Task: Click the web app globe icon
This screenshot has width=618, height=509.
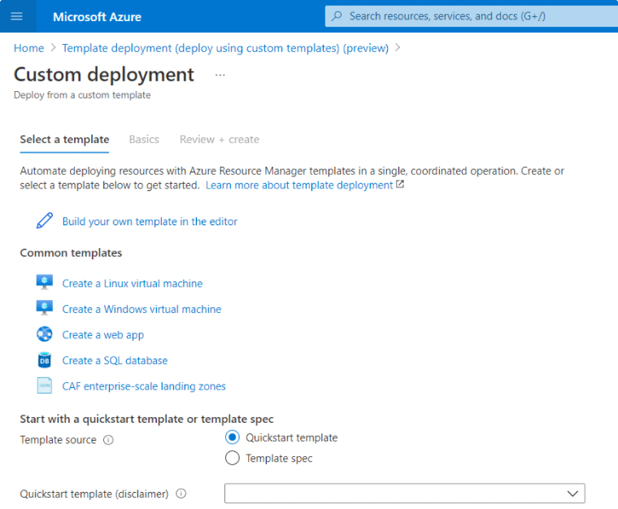Action: [45, 334]
